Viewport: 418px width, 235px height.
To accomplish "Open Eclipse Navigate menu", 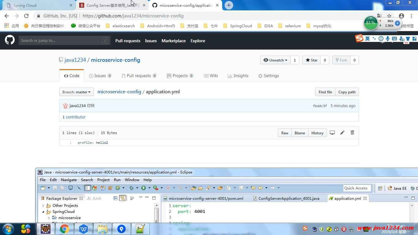I will point(69,180).
